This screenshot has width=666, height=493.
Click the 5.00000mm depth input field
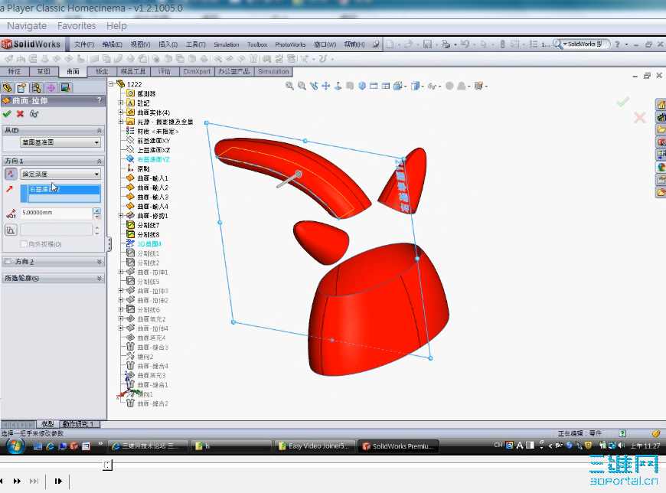click(56, 213)
